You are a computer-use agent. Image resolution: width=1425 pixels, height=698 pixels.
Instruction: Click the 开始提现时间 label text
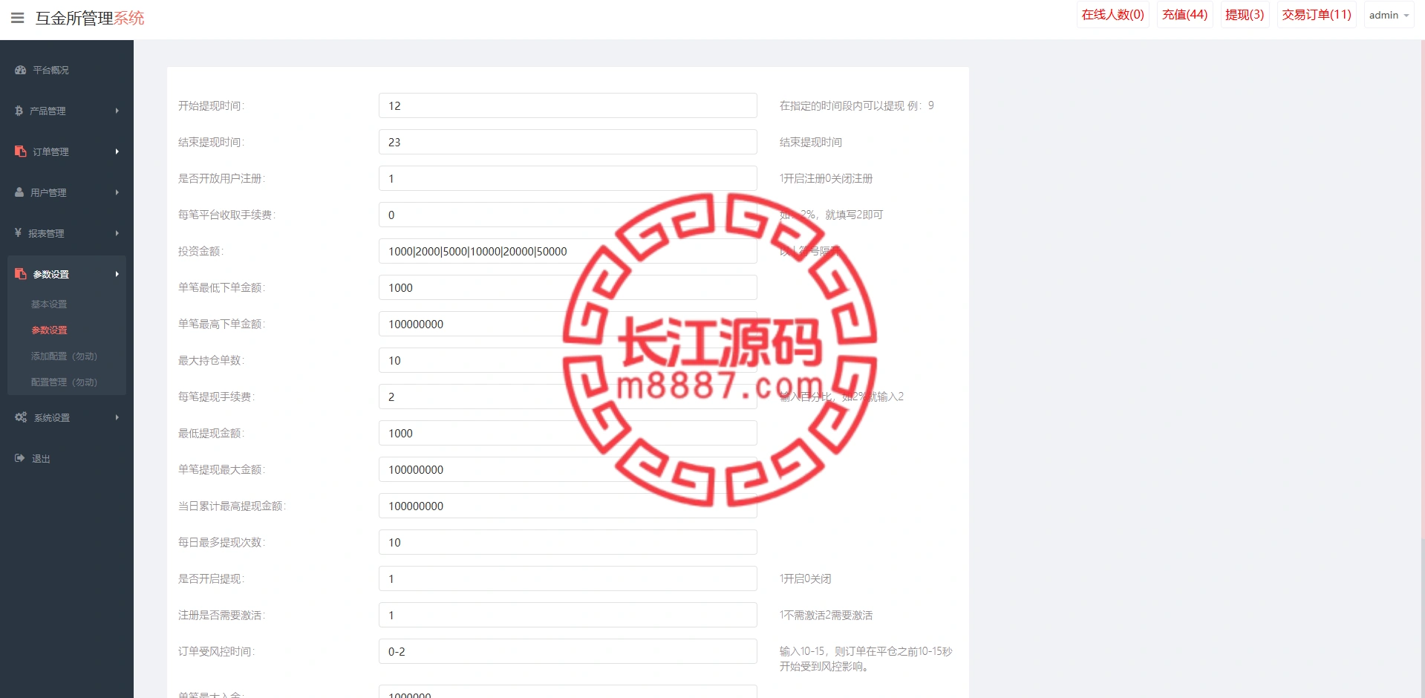click(211, 105)
